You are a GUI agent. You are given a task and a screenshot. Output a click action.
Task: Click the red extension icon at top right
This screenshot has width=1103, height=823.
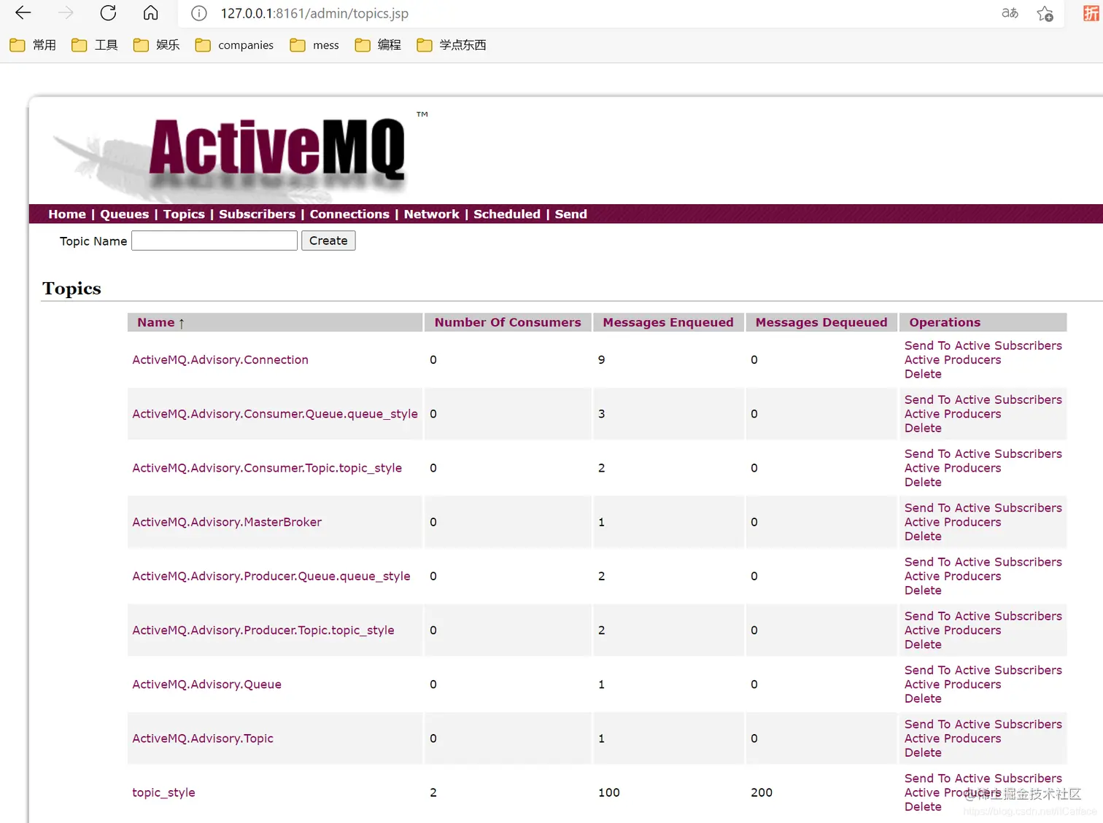click(x=1091, y=13)
